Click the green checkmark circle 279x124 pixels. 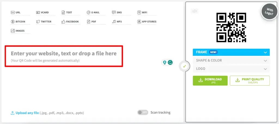pyautogui.click(x=184, y=66)
